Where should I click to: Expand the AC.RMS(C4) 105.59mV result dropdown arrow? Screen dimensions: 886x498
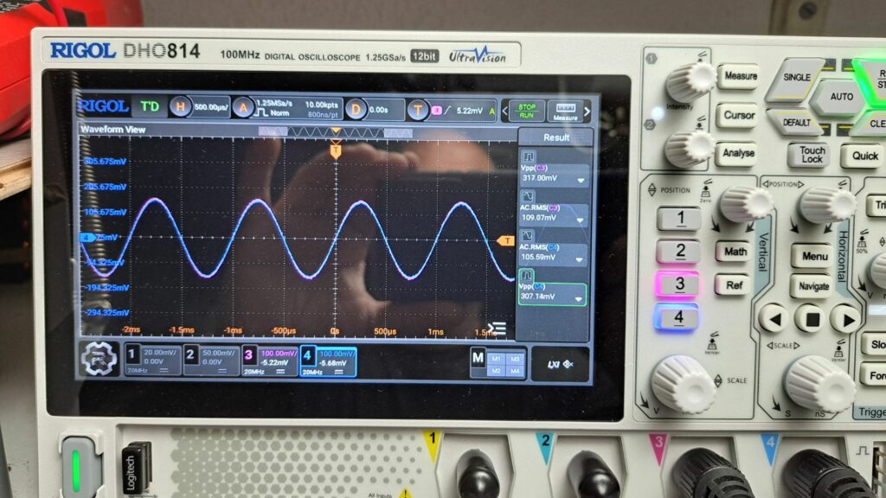pyautogui.click(x=579, y=259)
